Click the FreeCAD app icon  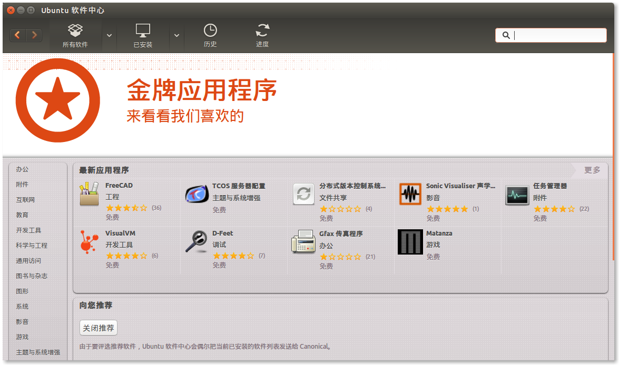click(89, 194)
